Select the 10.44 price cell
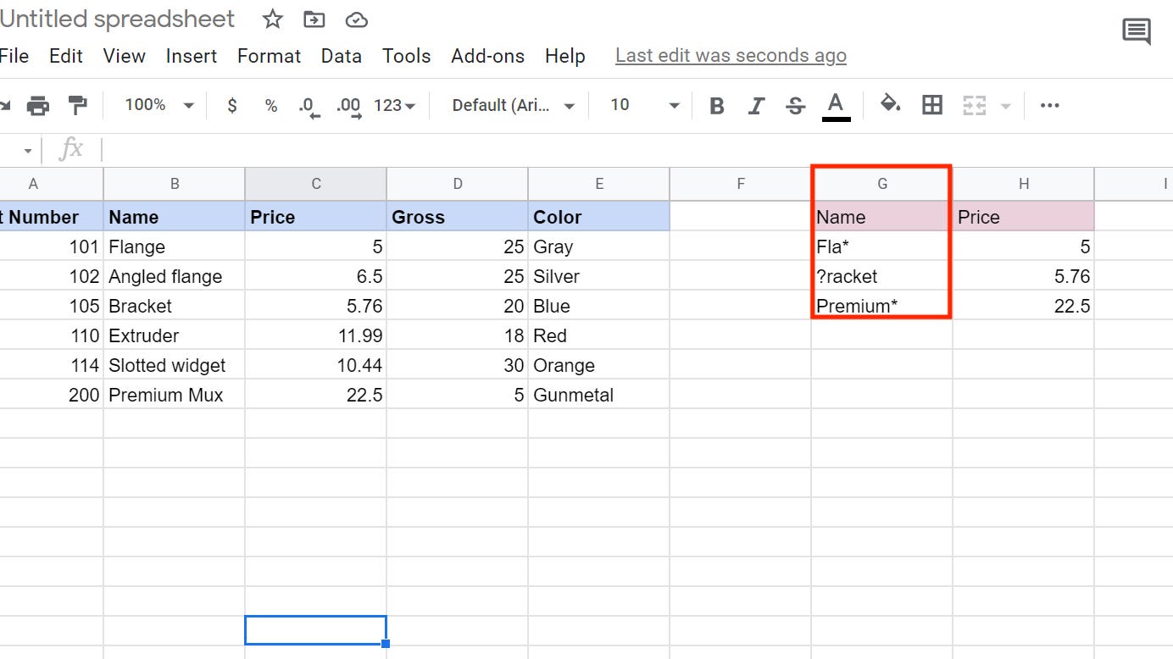1173x659 pixels. pyautogui.click(x=316, y=365)
